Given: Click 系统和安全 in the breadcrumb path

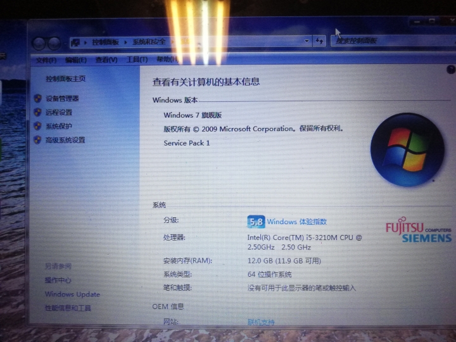Looking at the screenshot, I should 149,42.
